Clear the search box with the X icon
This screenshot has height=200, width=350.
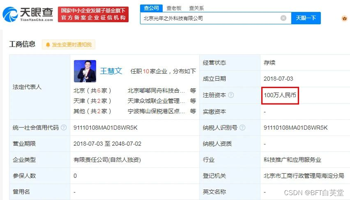[283, 18]
